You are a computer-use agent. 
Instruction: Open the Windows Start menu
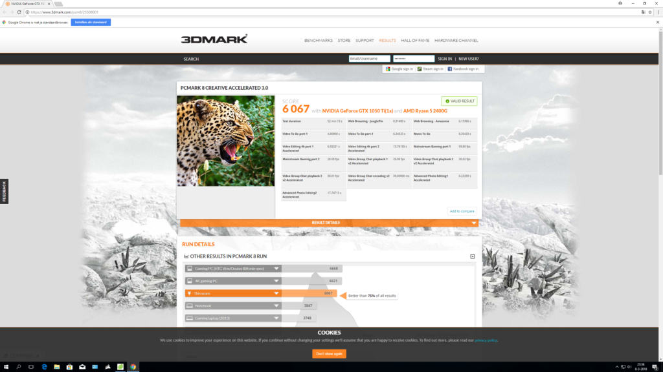click(x=6, y=367)
